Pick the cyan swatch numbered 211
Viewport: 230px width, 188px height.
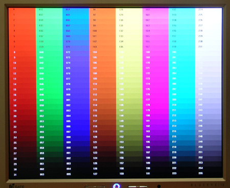click(182, 110)
